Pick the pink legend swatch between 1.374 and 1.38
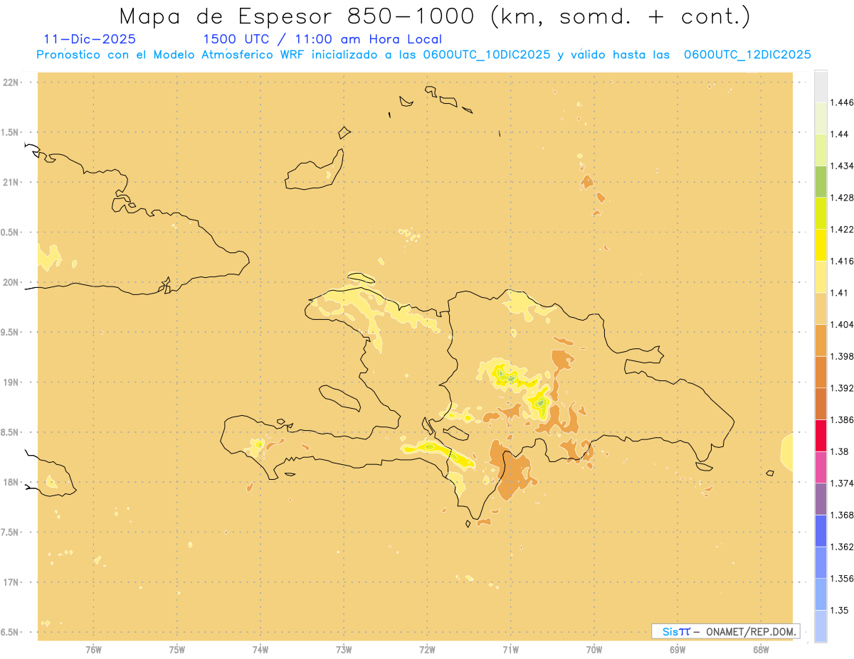 click(821, 467)
